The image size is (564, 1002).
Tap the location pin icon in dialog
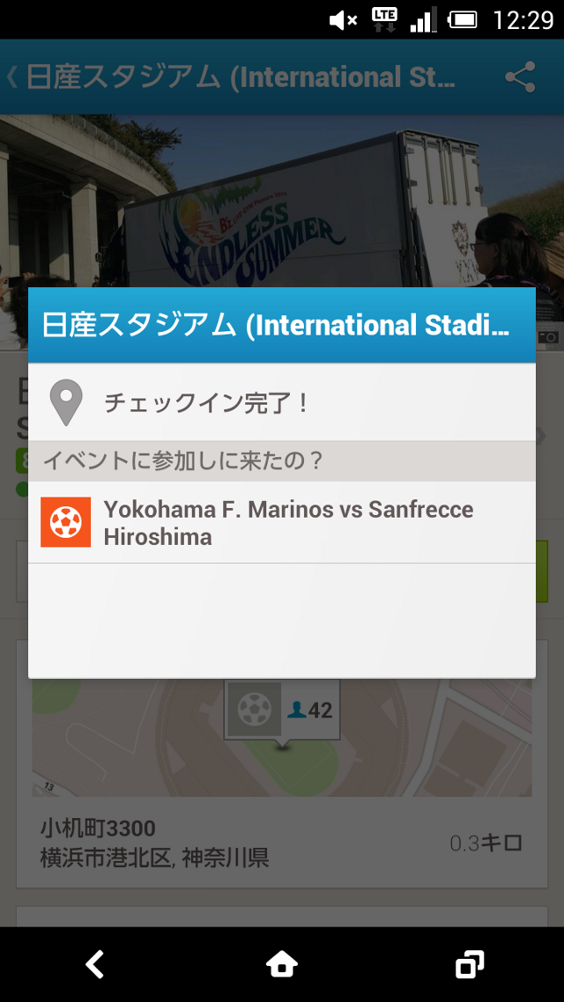[x=66, y=402]
